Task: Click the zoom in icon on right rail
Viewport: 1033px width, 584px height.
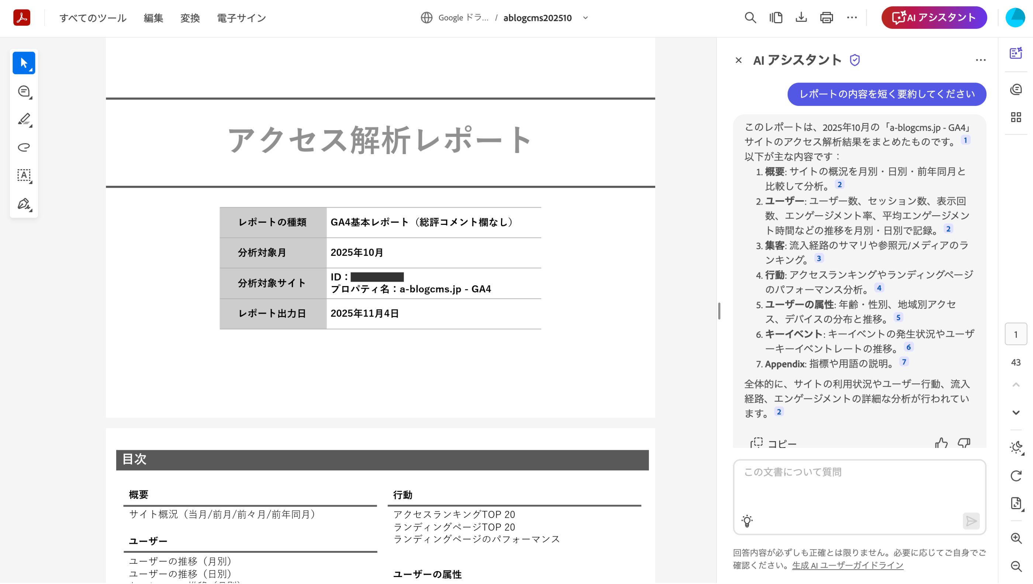Action: pyautogui.click(x=1016, y=538)
